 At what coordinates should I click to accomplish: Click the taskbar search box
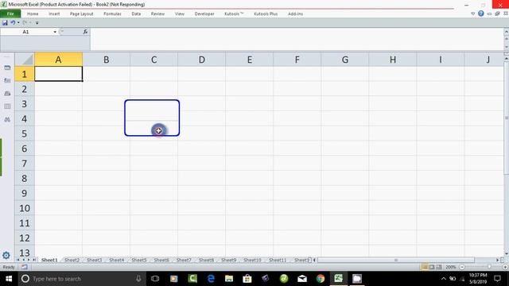point(82,279)
